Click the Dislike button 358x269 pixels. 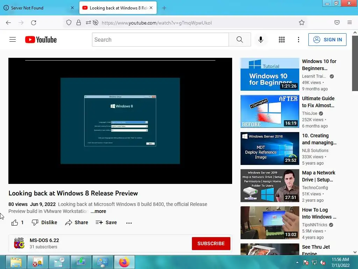pos(44,222)
